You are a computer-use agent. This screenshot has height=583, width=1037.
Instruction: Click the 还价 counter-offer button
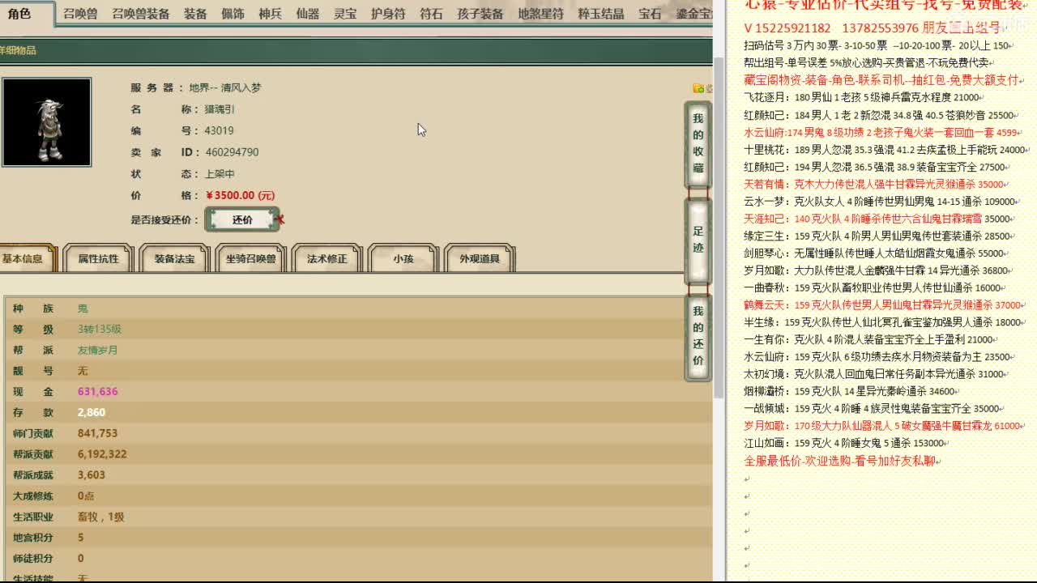click(x=241, y=219)
